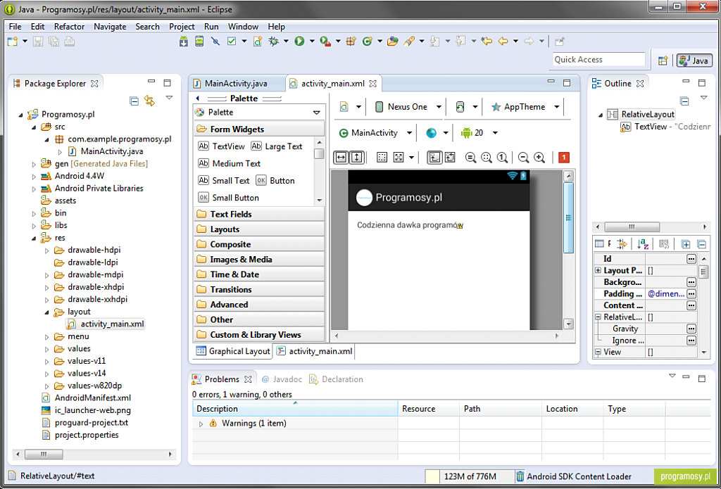
Task: Toggle the horizontal fill width button
Action: [341, 158]
